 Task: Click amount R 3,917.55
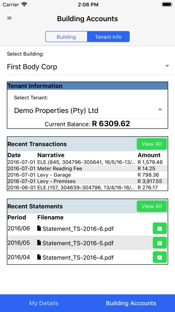click(150, 181)
